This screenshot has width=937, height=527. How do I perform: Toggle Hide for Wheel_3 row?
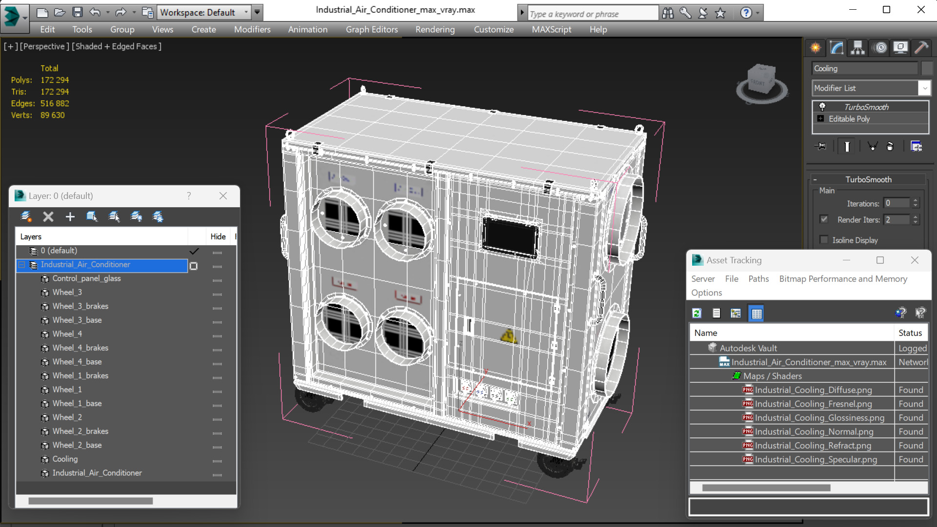(217, 294)
